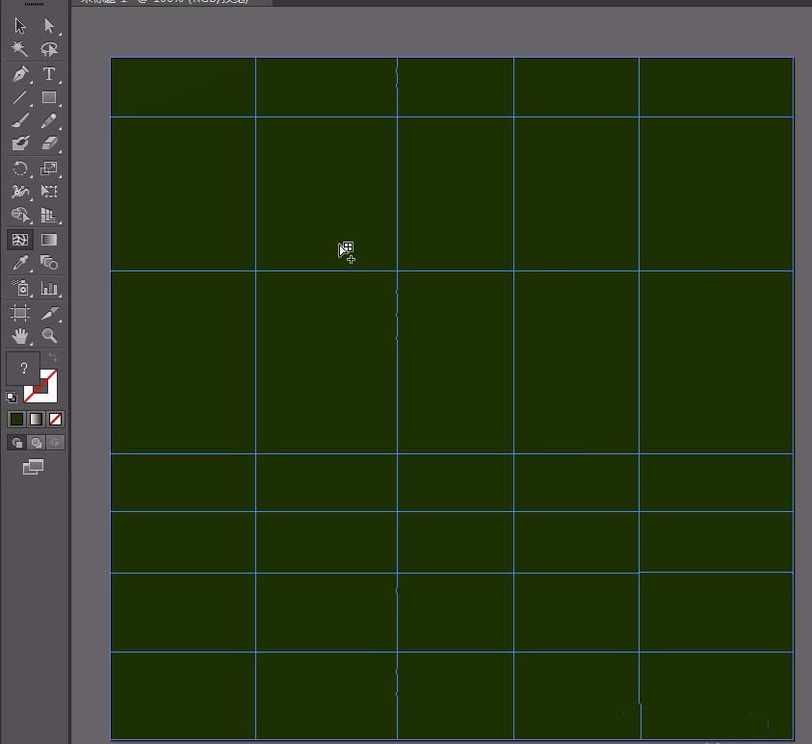Select the Pen tool
Screen dimensions: 812x744
click(20, 74)
